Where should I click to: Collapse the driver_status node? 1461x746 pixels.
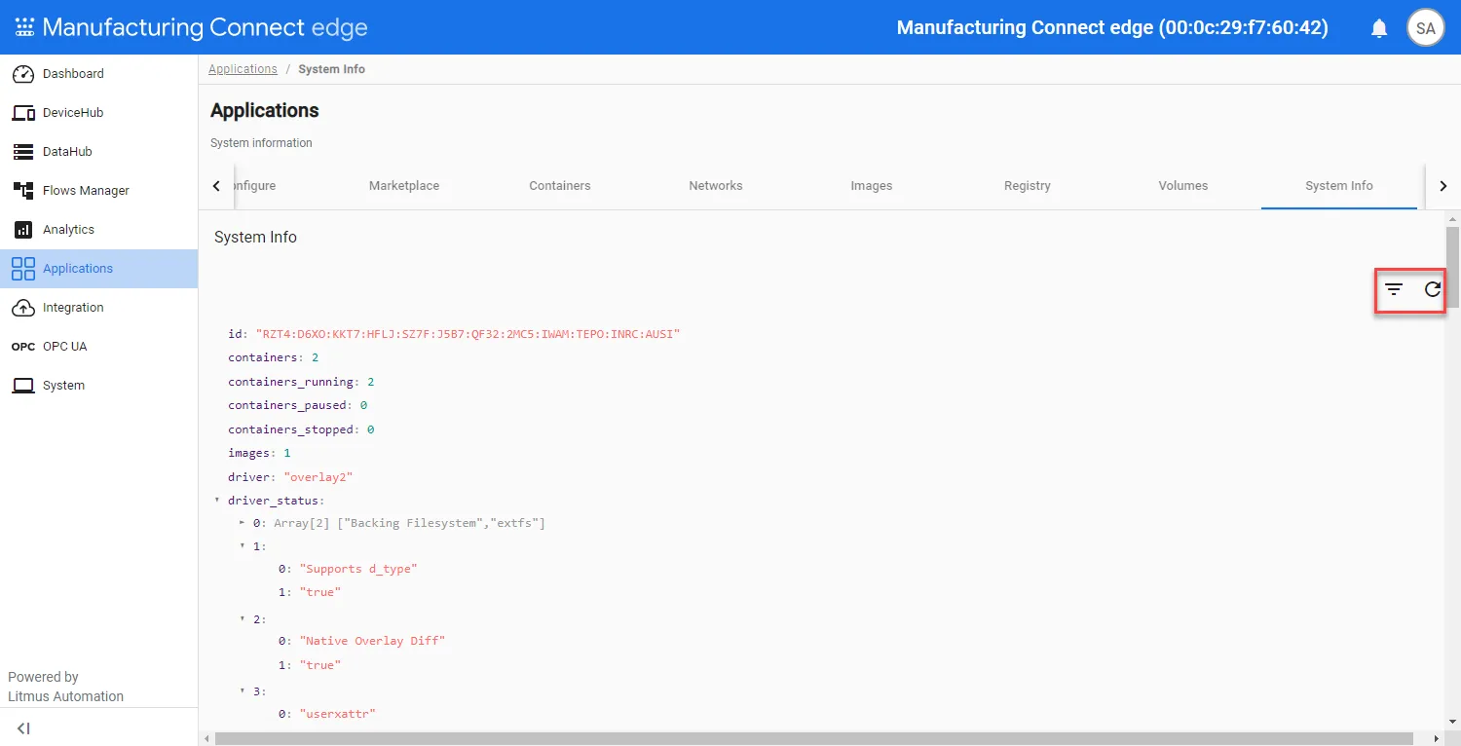coord(217,501)
